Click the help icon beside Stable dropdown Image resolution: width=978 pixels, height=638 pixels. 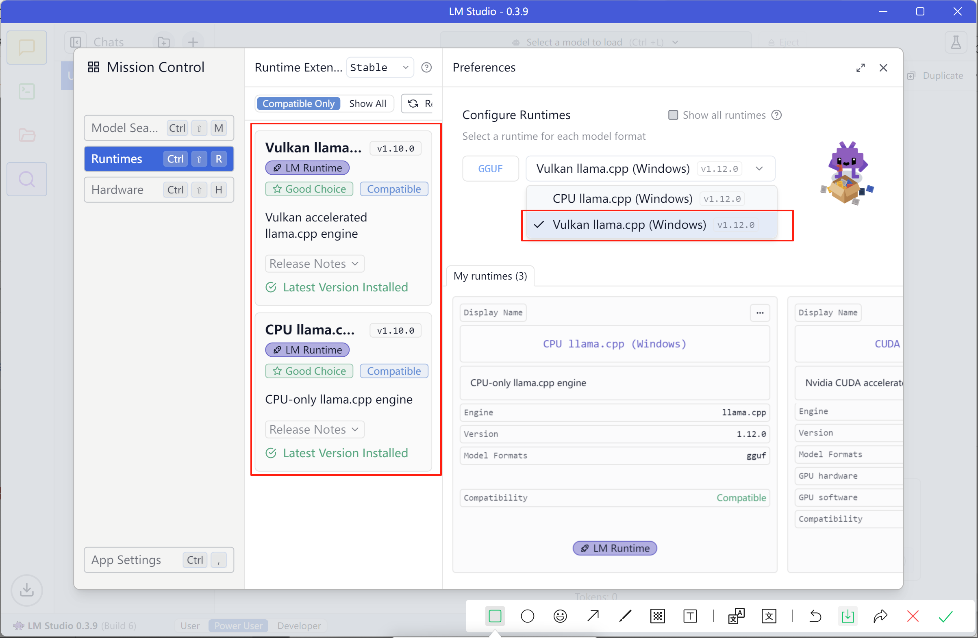point(426,67)
